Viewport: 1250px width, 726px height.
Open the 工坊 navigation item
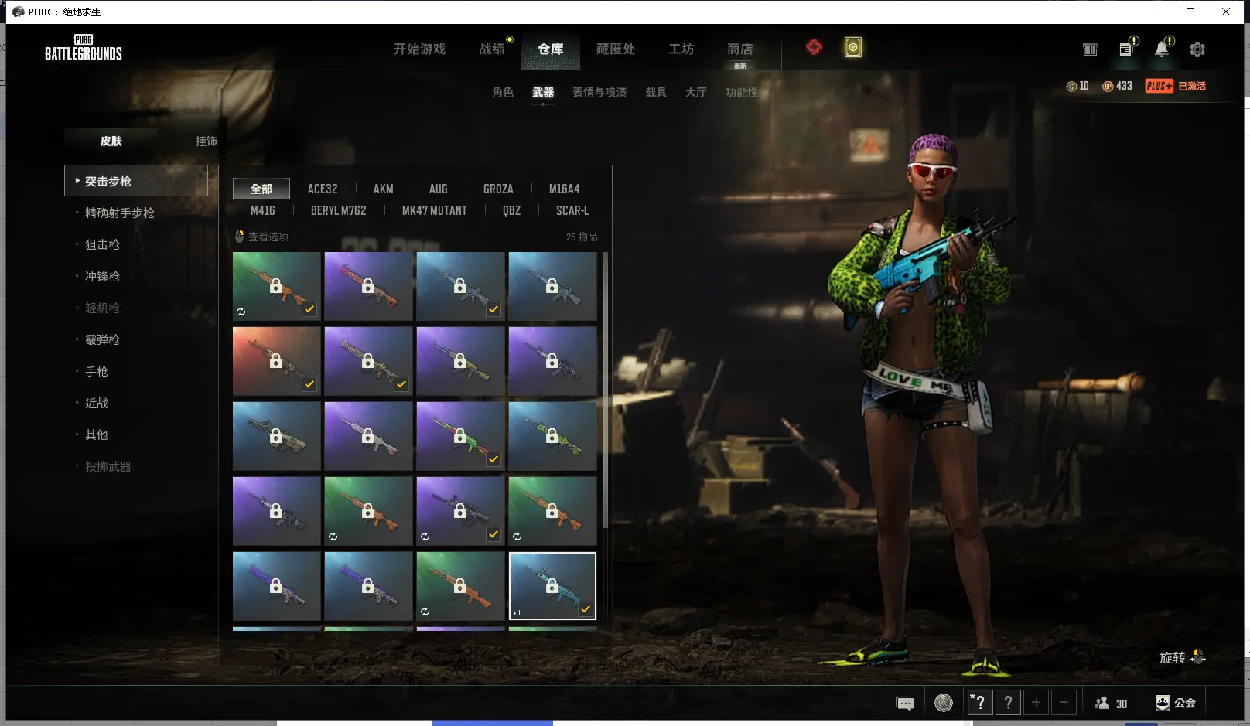click(681, 49)
